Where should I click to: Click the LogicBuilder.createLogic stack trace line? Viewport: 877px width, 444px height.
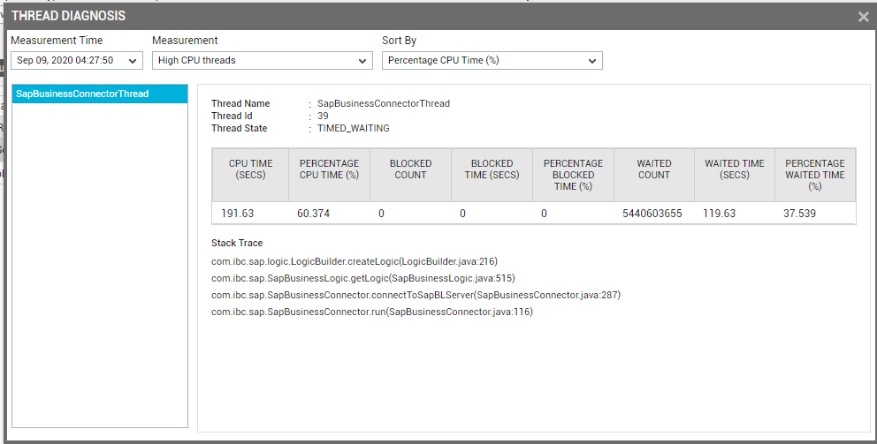(354, 261)
